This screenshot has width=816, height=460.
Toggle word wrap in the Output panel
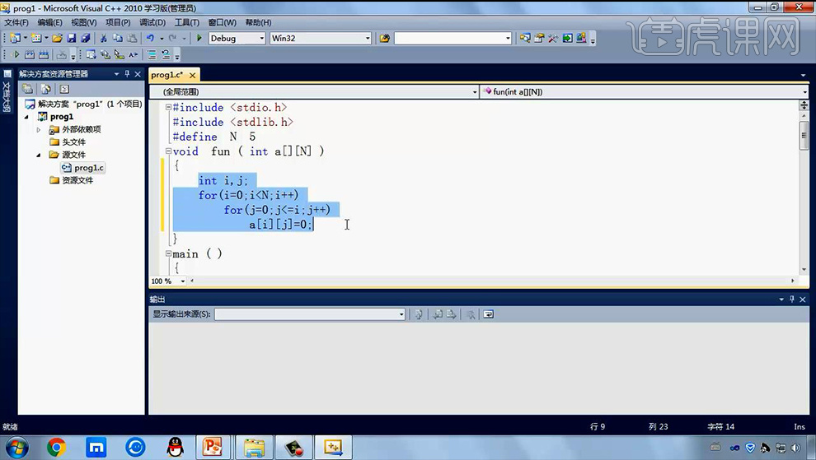click(488, 314)
